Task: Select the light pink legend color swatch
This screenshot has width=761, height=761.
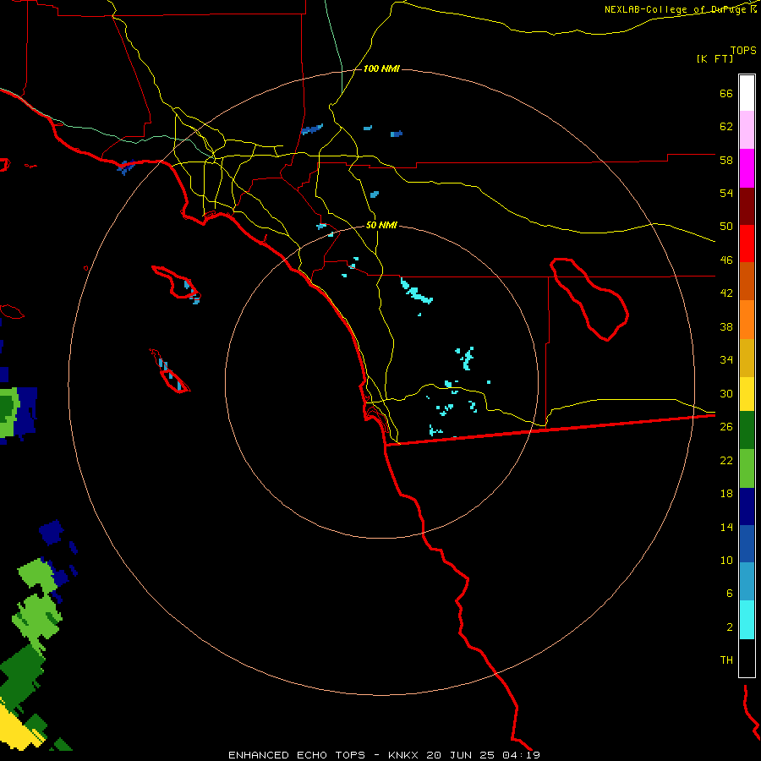Action: tap(747, 129)
